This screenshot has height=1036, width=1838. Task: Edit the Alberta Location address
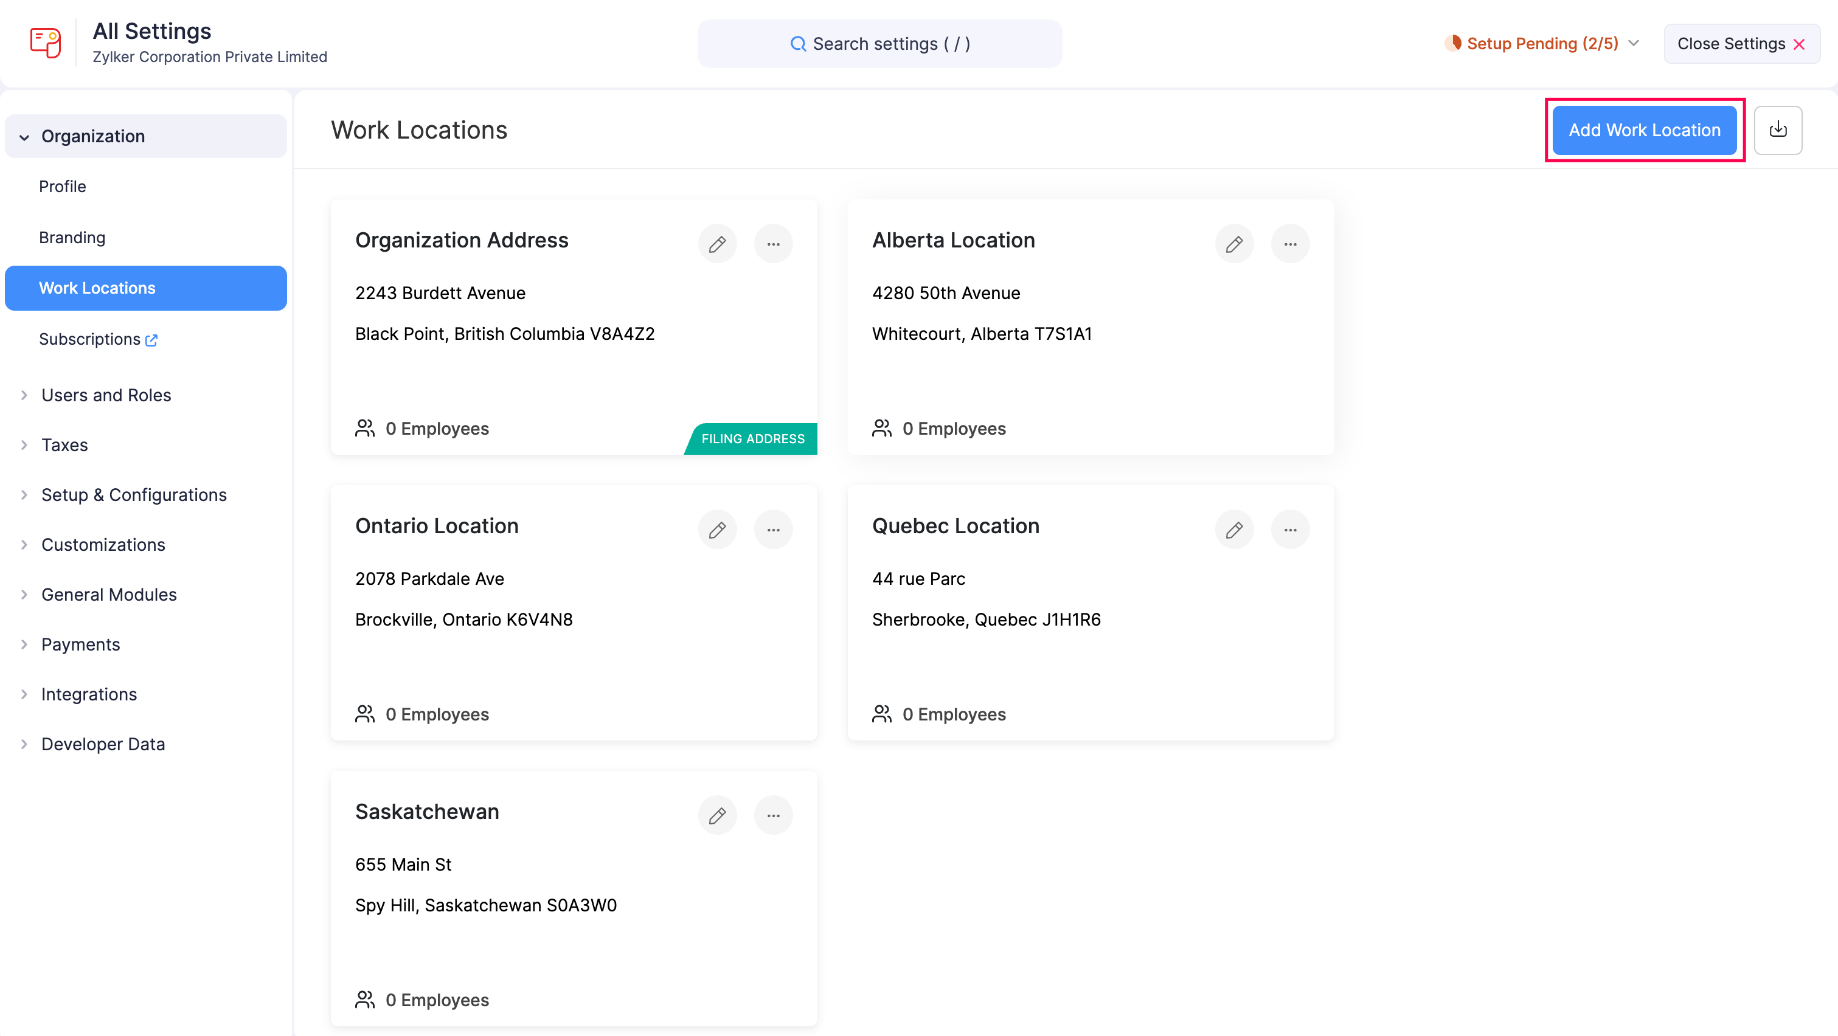(1233, 243)
